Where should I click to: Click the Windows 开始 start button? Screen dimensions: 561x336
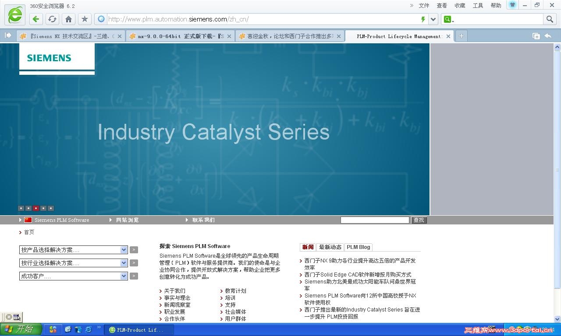[x=21, y=329]
